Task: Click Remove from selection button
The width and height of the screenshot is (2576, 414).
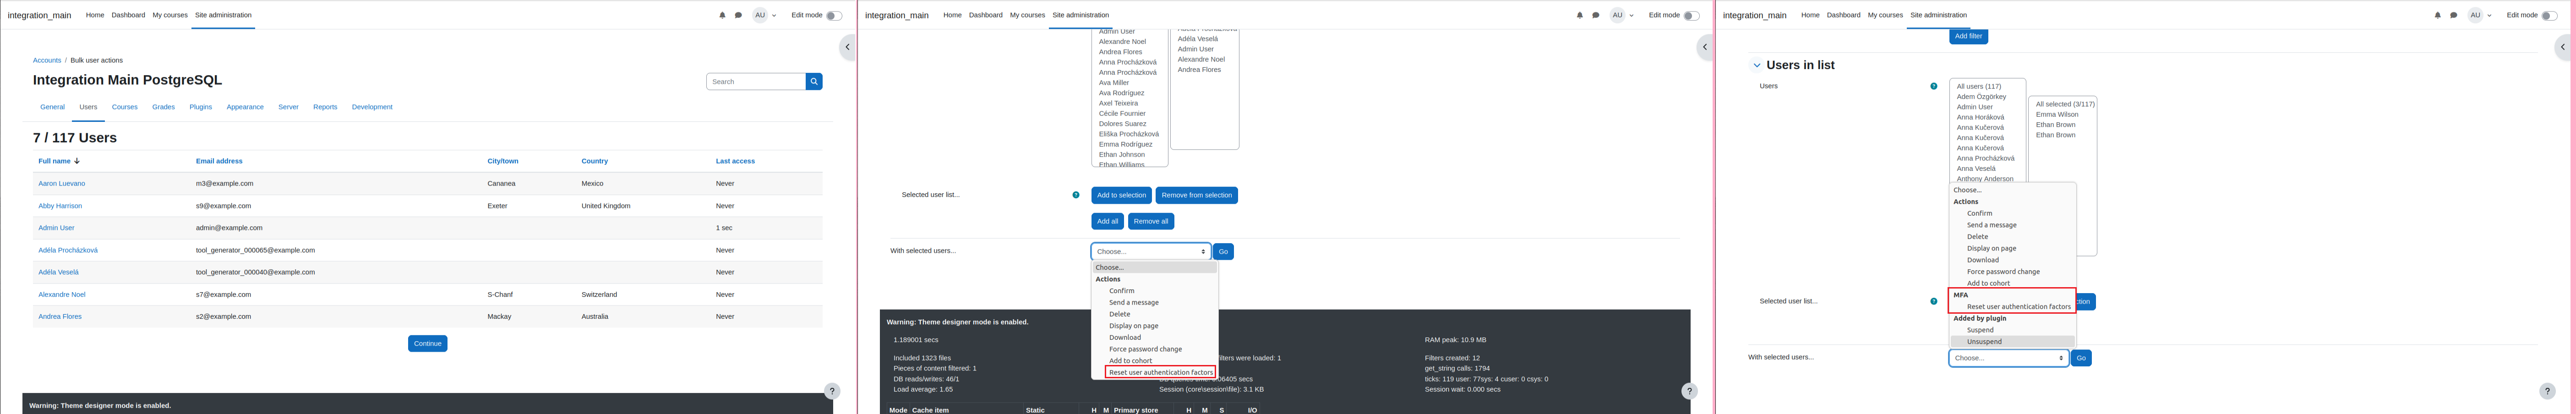Action: [x=1196, y=195]
